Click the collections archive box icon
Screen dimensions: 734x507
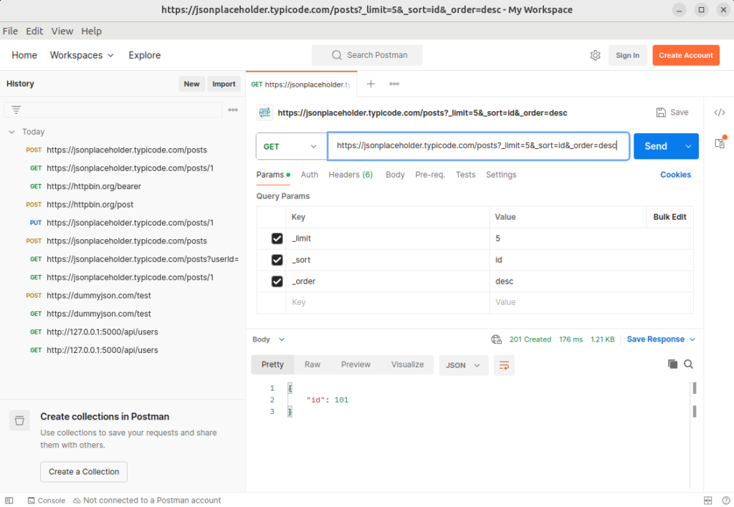(19, 420)
